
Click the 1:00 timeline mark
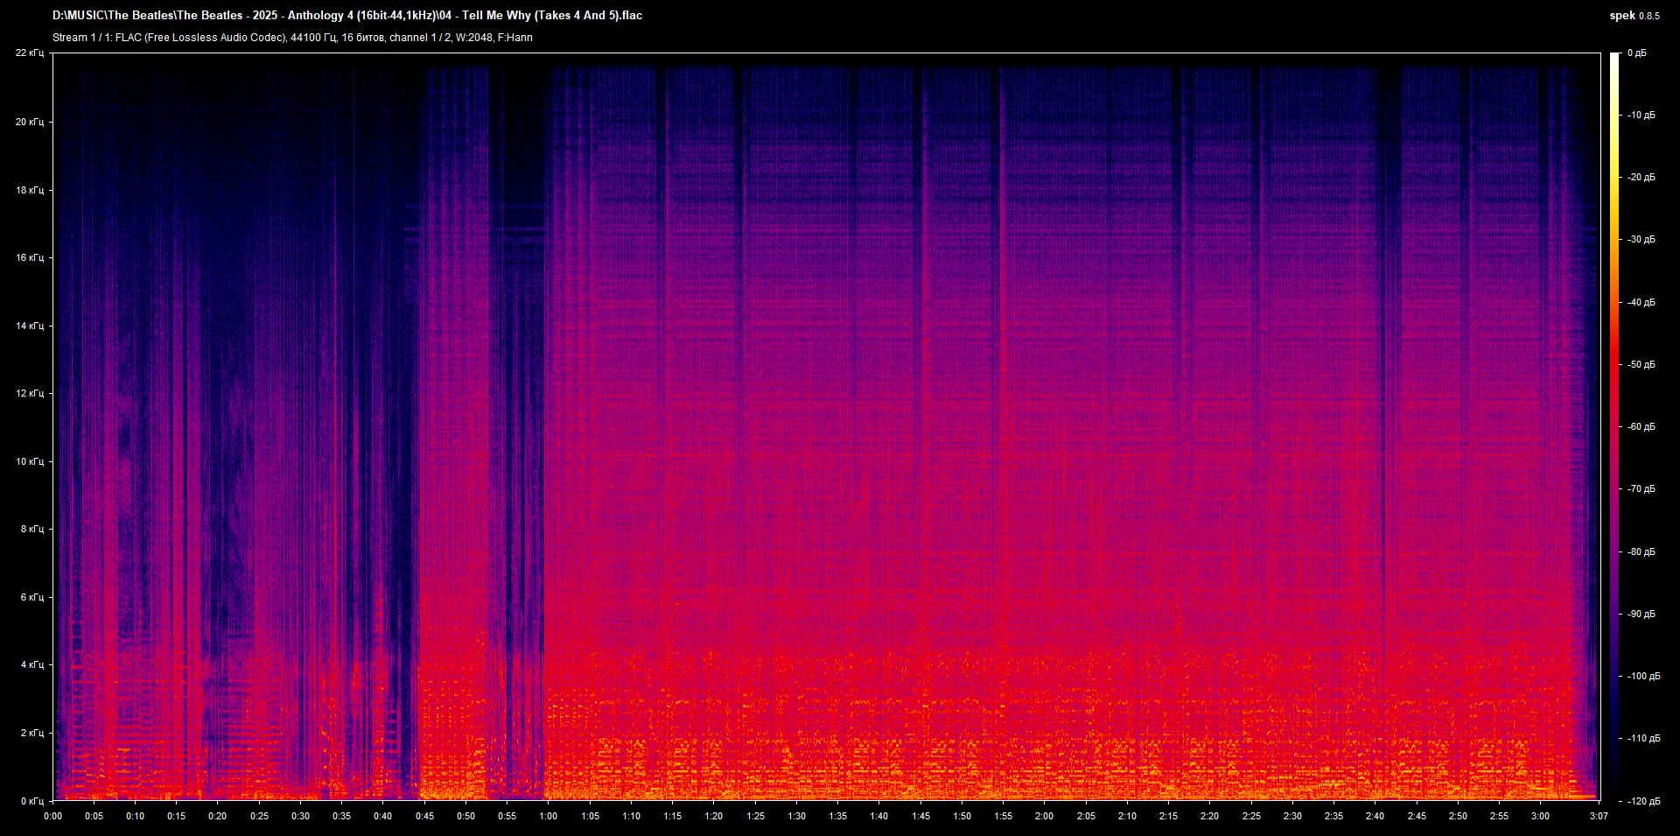(549, 816)
